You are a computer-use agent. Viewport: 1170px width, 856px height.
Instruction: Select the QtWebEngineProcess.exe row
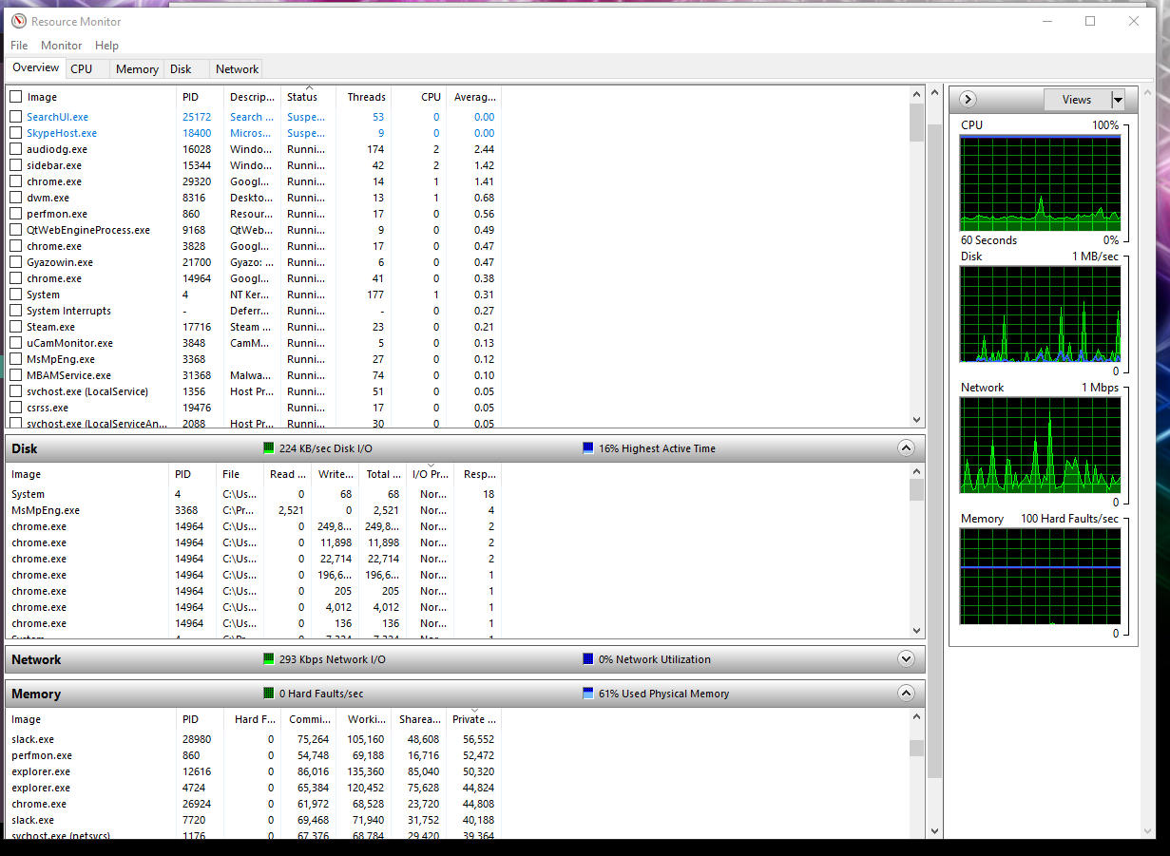[x=254, y=230]
